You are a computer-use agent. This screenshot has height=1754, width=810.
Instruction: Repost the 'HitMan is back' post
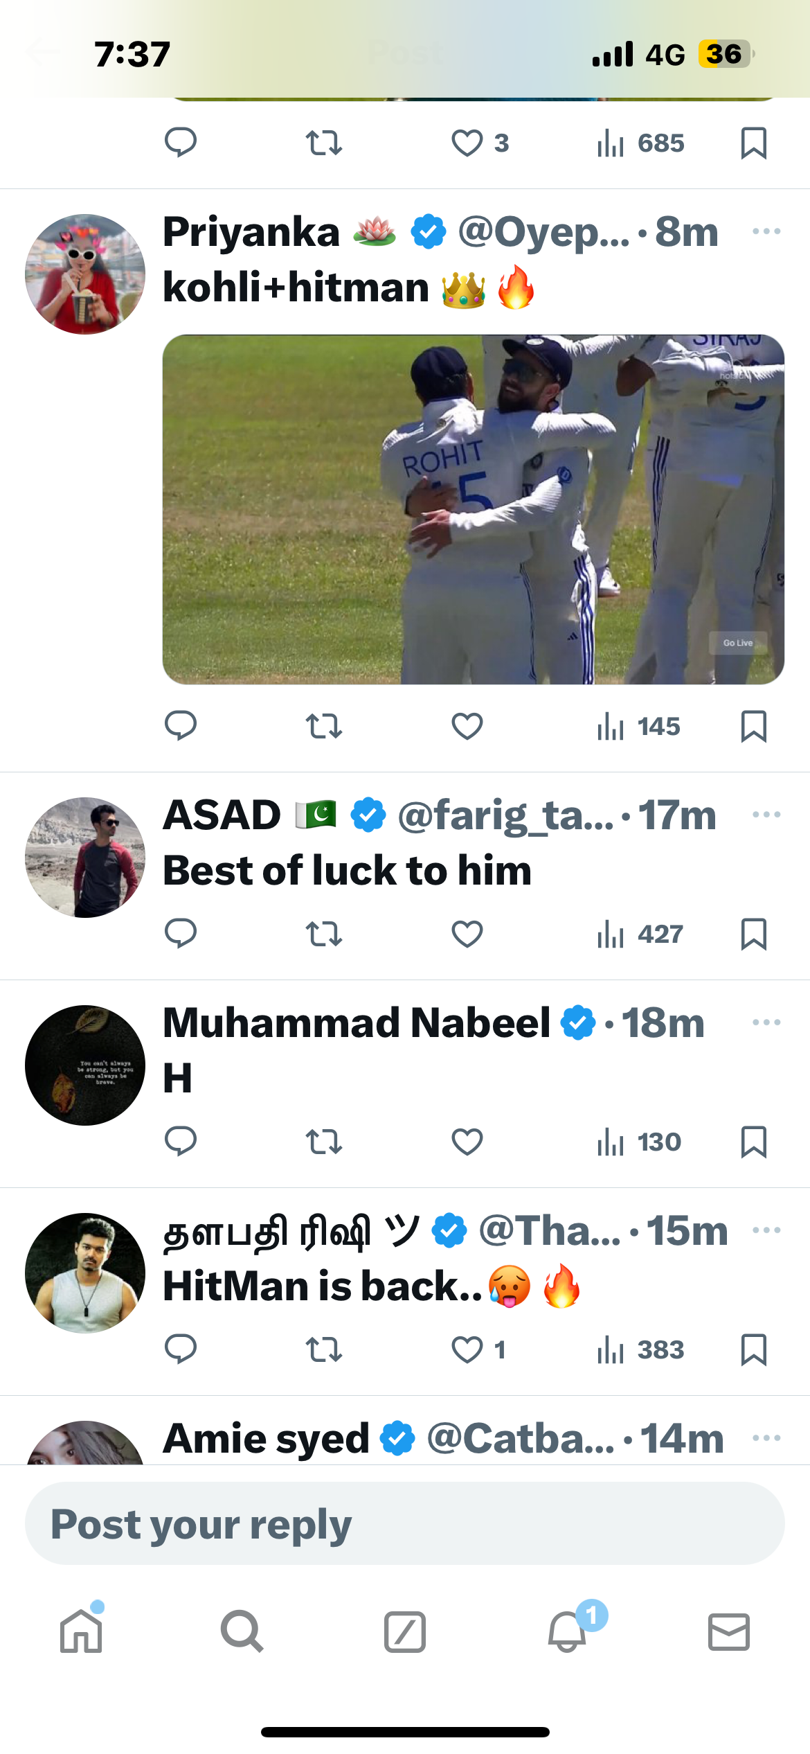coord(323,1349)
